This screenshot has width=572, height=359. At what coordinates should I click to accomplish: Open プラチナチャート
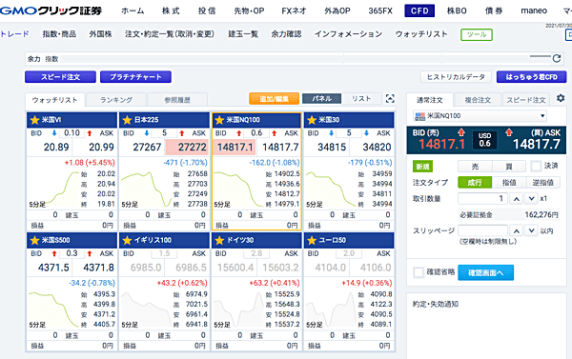point(135,77)
